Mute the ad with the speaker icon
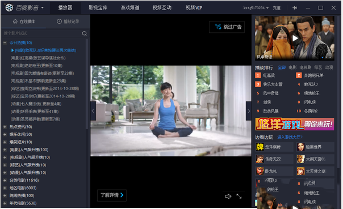Viewport: 343px width, 209px height. pos(228,197)
